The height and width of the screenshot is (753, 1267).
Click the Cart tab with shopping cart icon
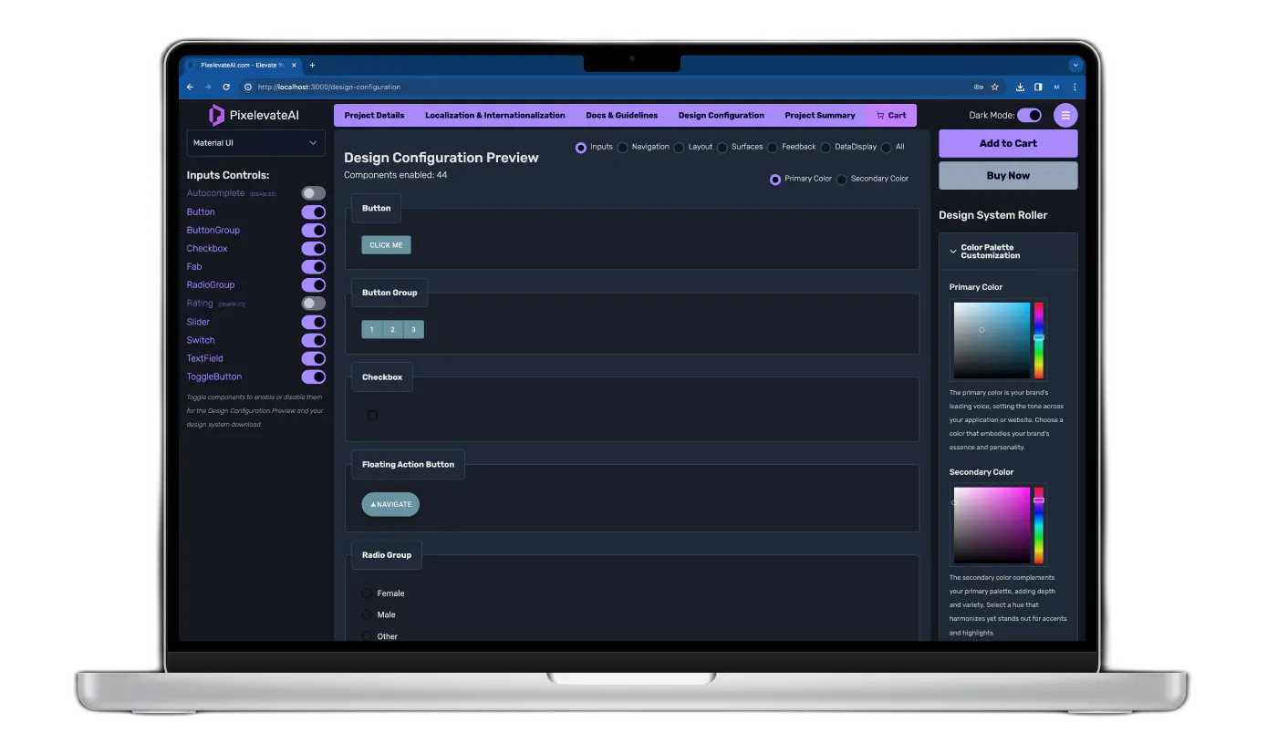[891, 115]
